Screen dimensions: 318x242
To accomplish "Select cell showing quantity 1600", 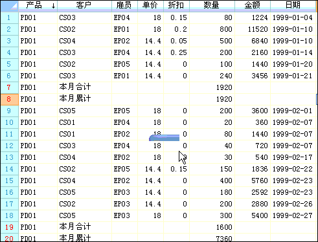I will tap(212, 227).
